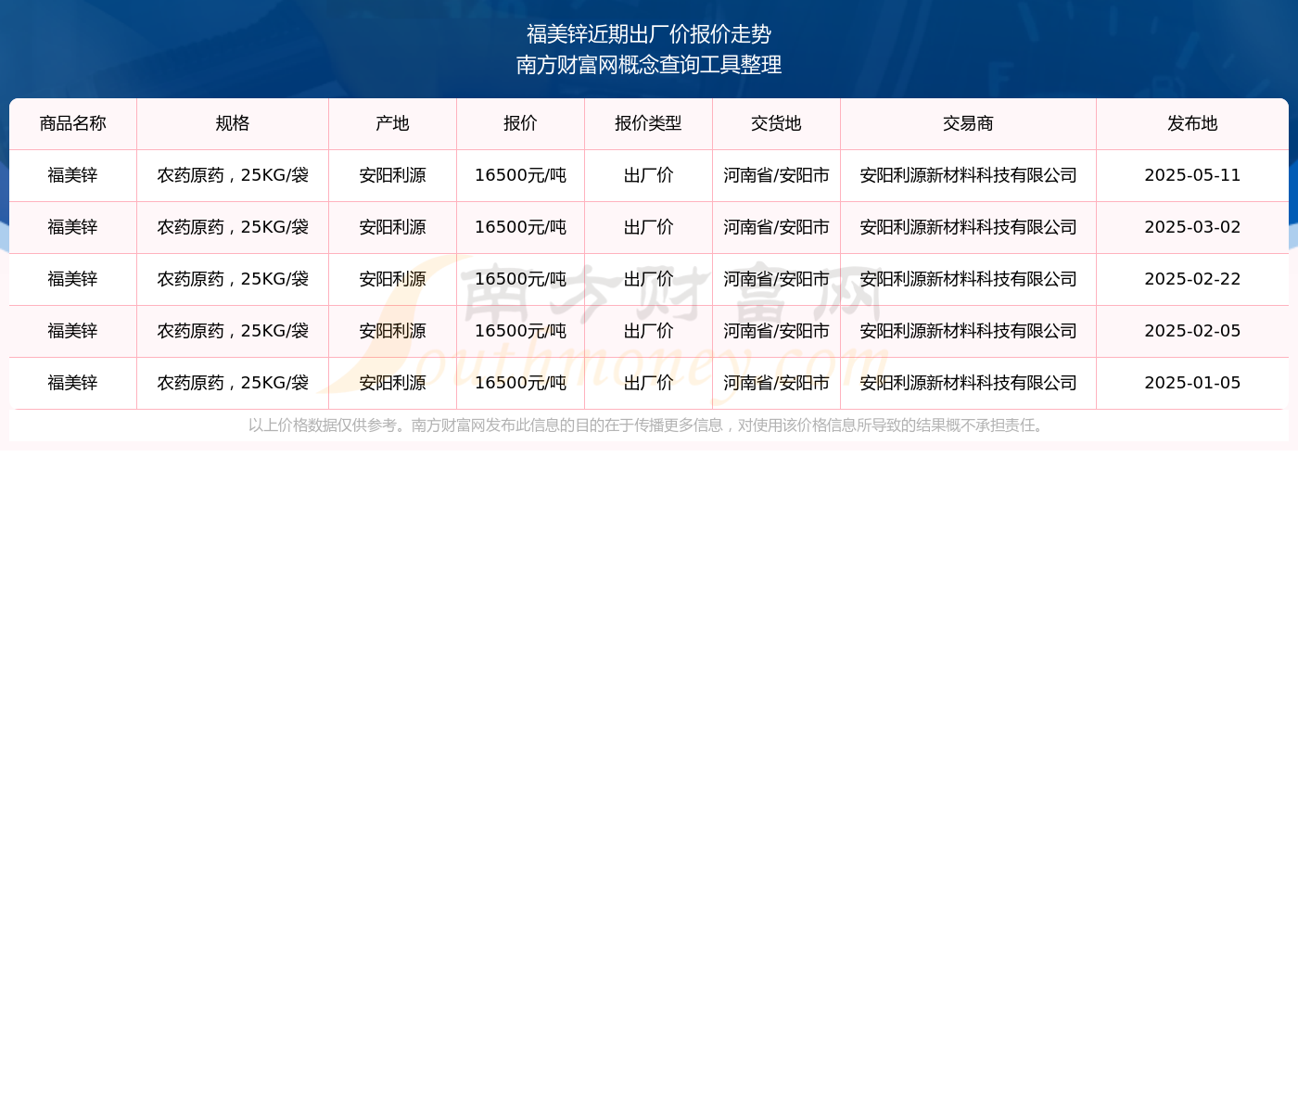Click the 发布地 column header
Image resolution: width=1298 pixels, height=1117 pixels.
[x=1193, y=124]
